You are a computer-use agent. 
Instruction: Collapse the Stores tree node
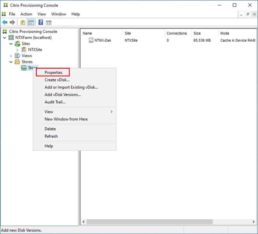point(11,62)
